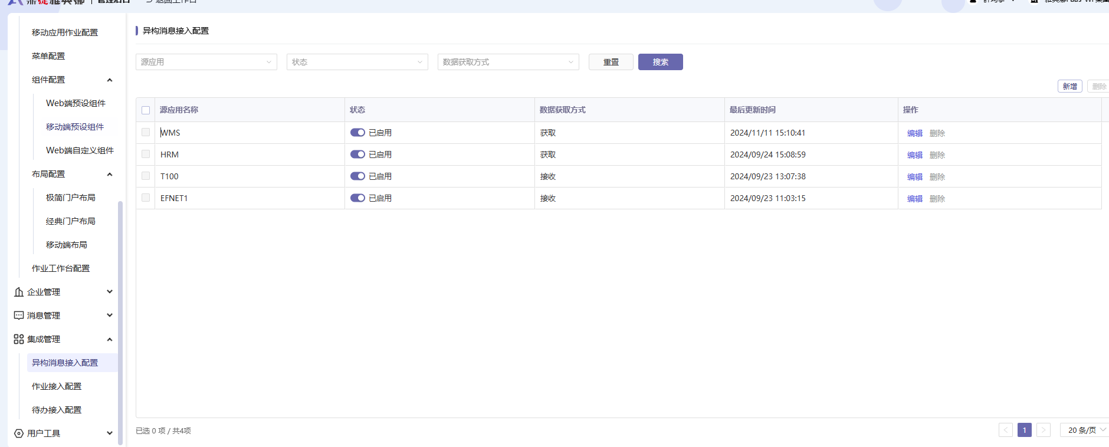Go to previous page arrow
This screenshot has height=447, width=1109.
pyautogui.click(x=1006, y=430)
